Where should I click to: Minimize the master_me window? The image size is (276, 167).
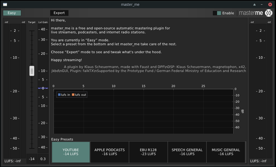click(x=262, y=4)
